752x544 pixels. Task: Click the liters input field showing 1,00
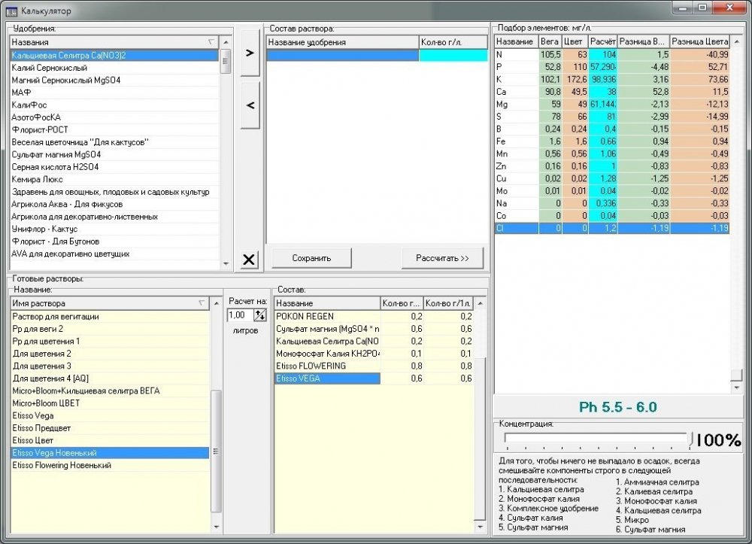point(241,315)
